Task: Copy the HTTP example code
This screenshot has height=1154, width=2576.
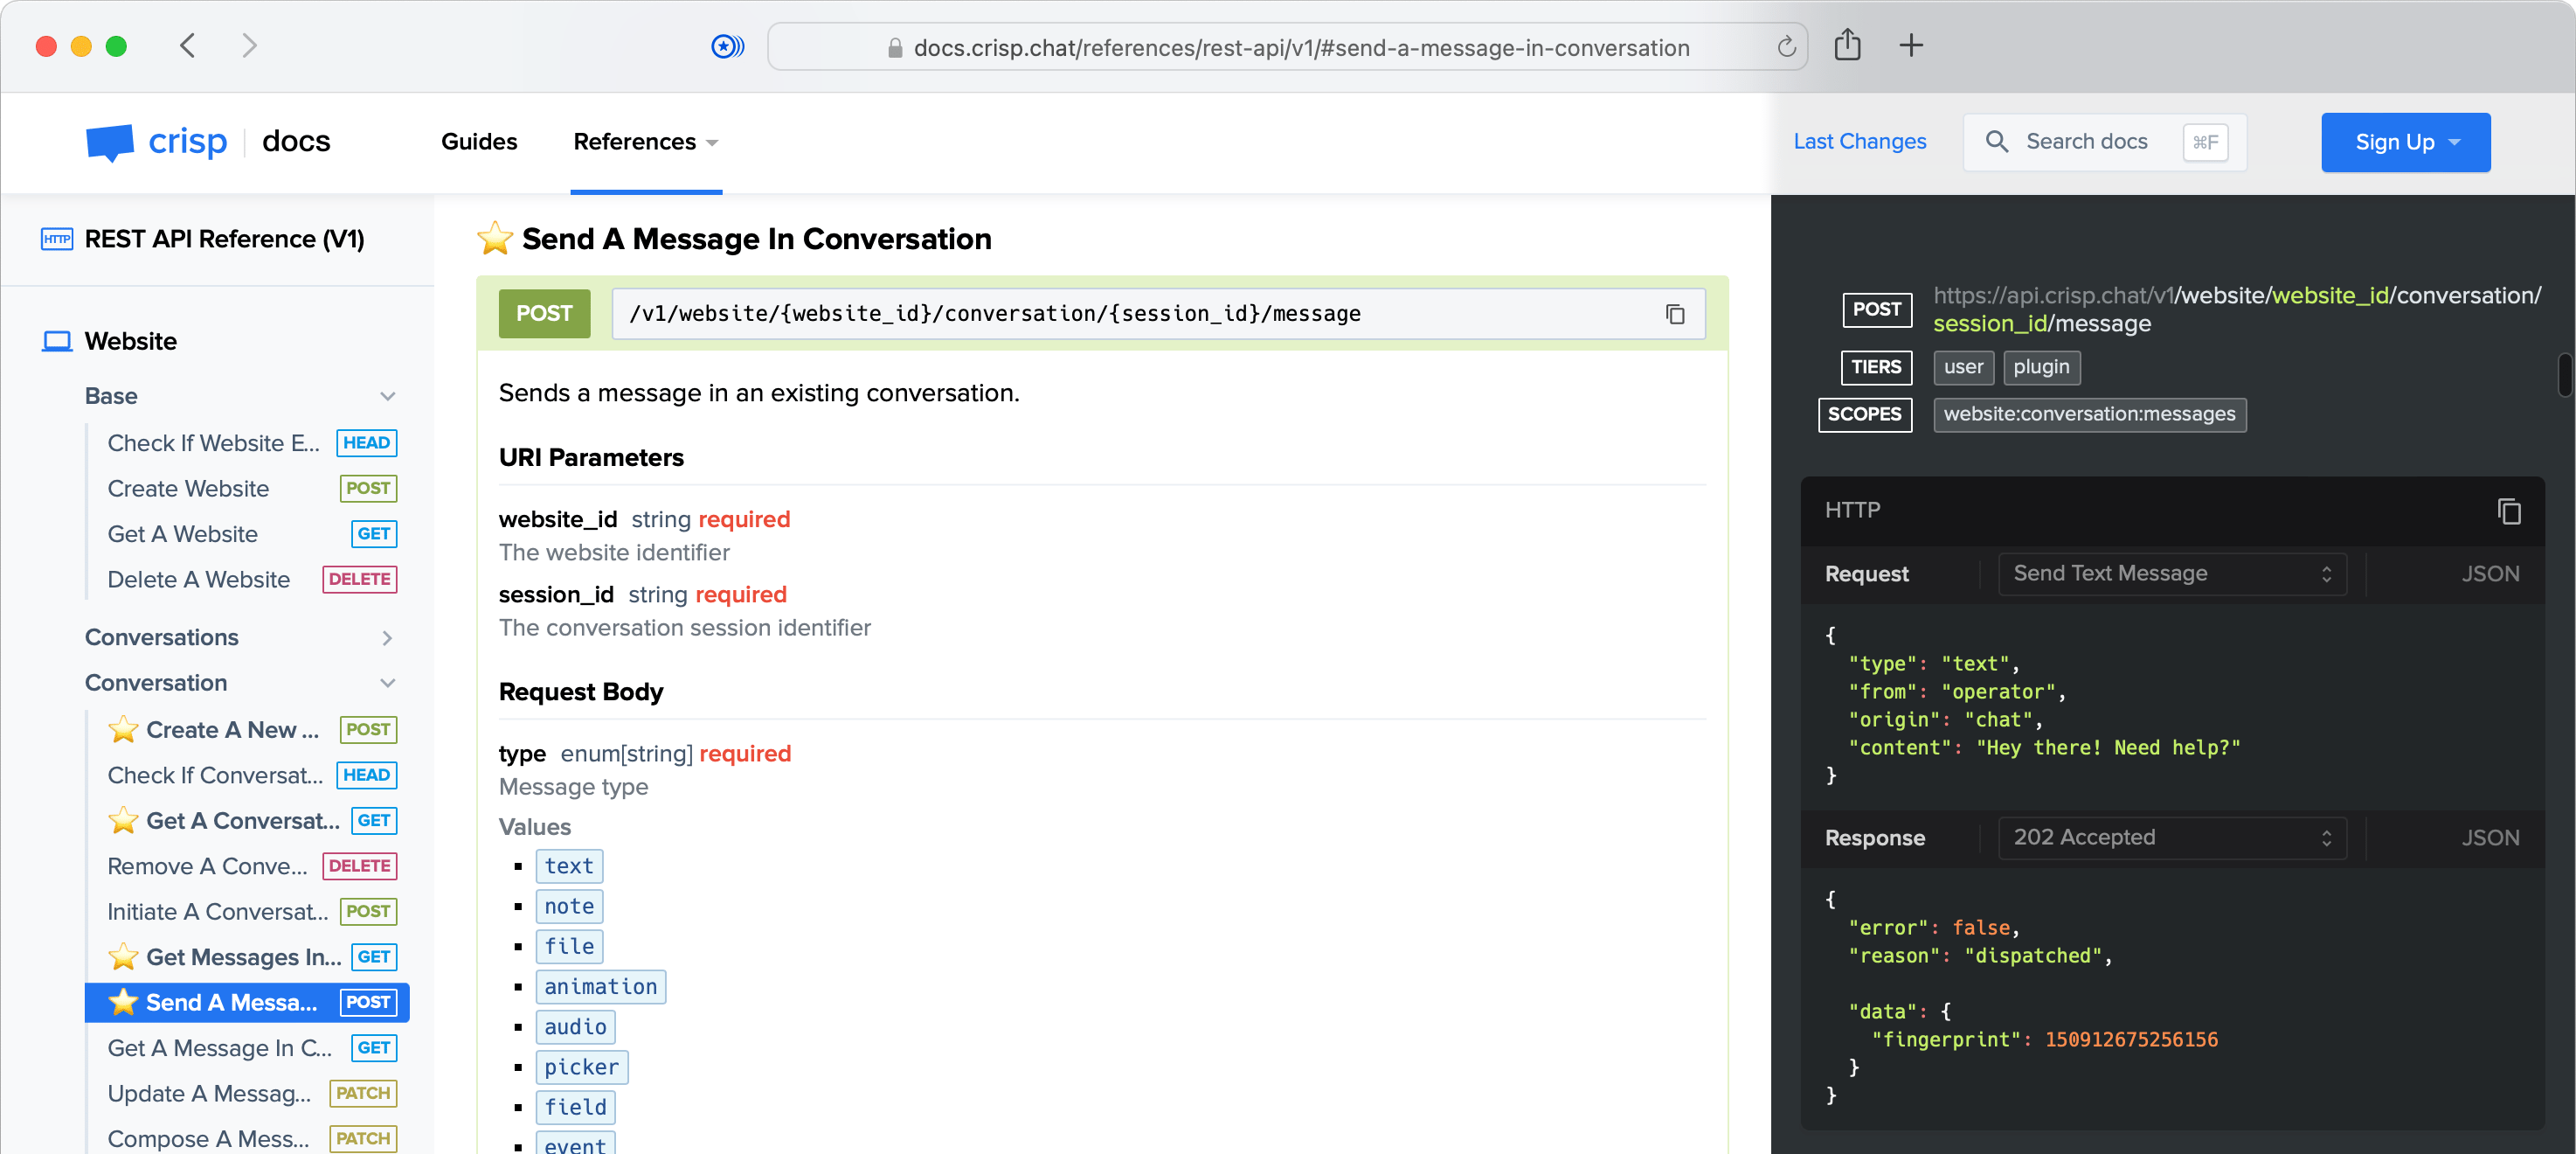Action: 2508,511
